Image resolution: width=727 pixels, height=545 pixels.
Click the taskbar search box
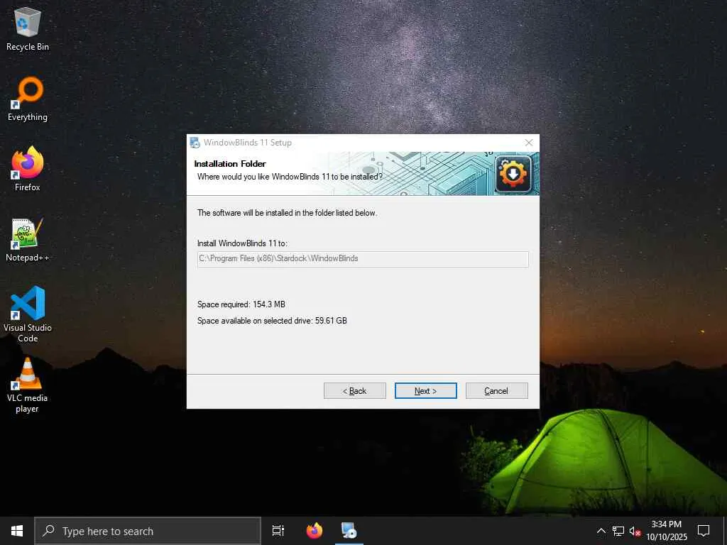[148, 531]
